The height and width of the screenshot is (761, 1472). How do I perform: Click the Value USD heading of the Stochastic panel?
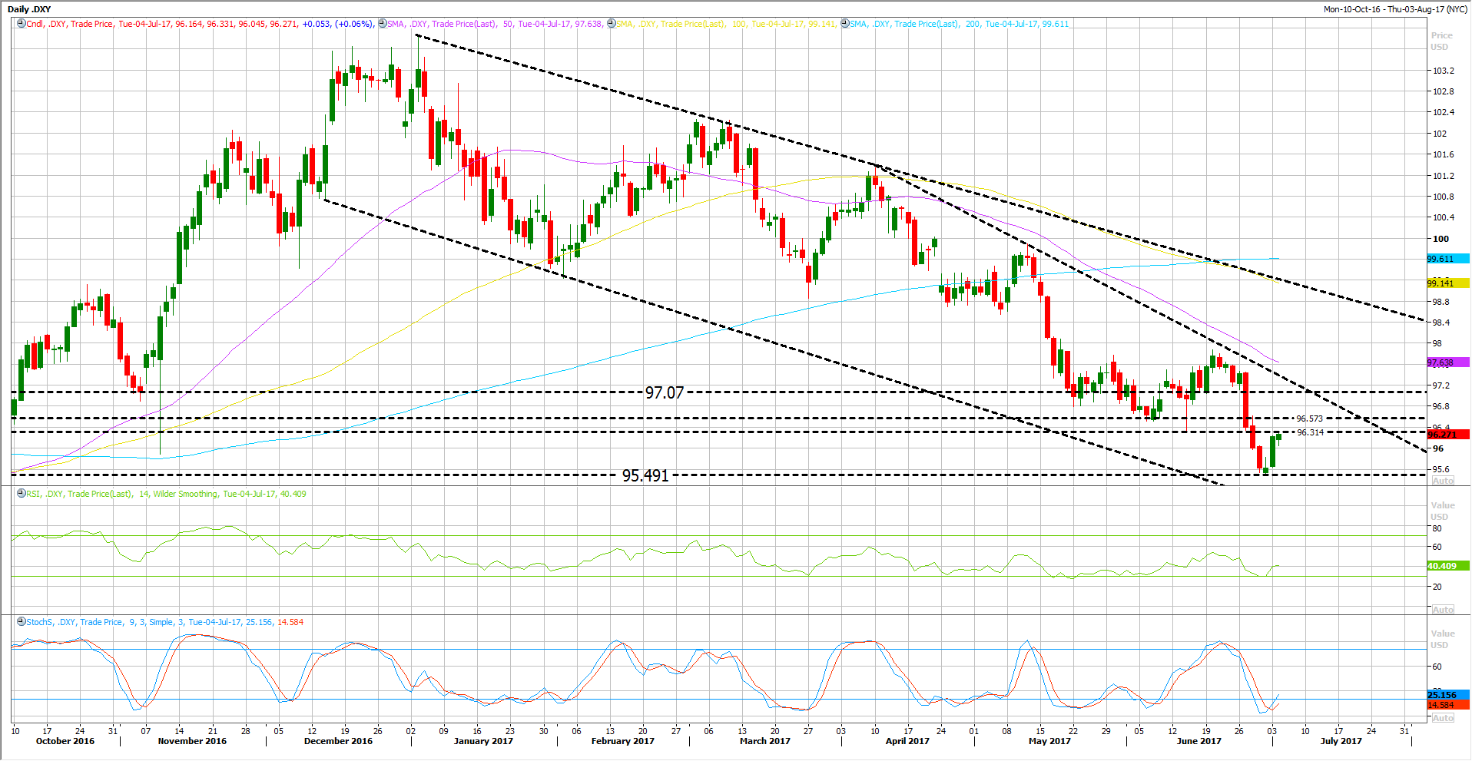1443,640
